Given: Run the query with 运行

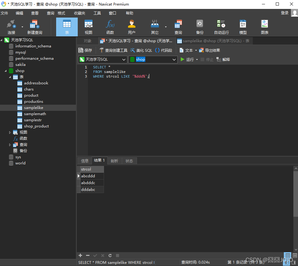Looking at the screenshot, I should (187, 60).
